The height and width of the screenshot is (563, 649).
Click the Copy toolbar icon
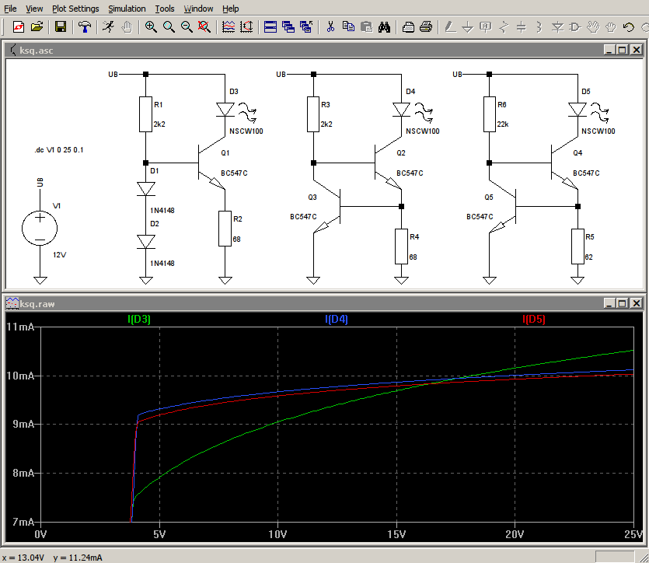(348, 27)
